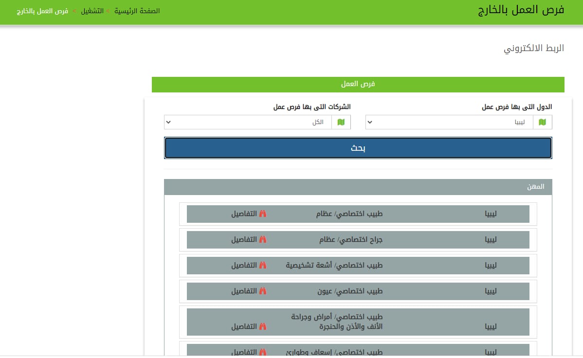
Task: Open التشغيل breadcrumb item
Action: click(92, 11)
